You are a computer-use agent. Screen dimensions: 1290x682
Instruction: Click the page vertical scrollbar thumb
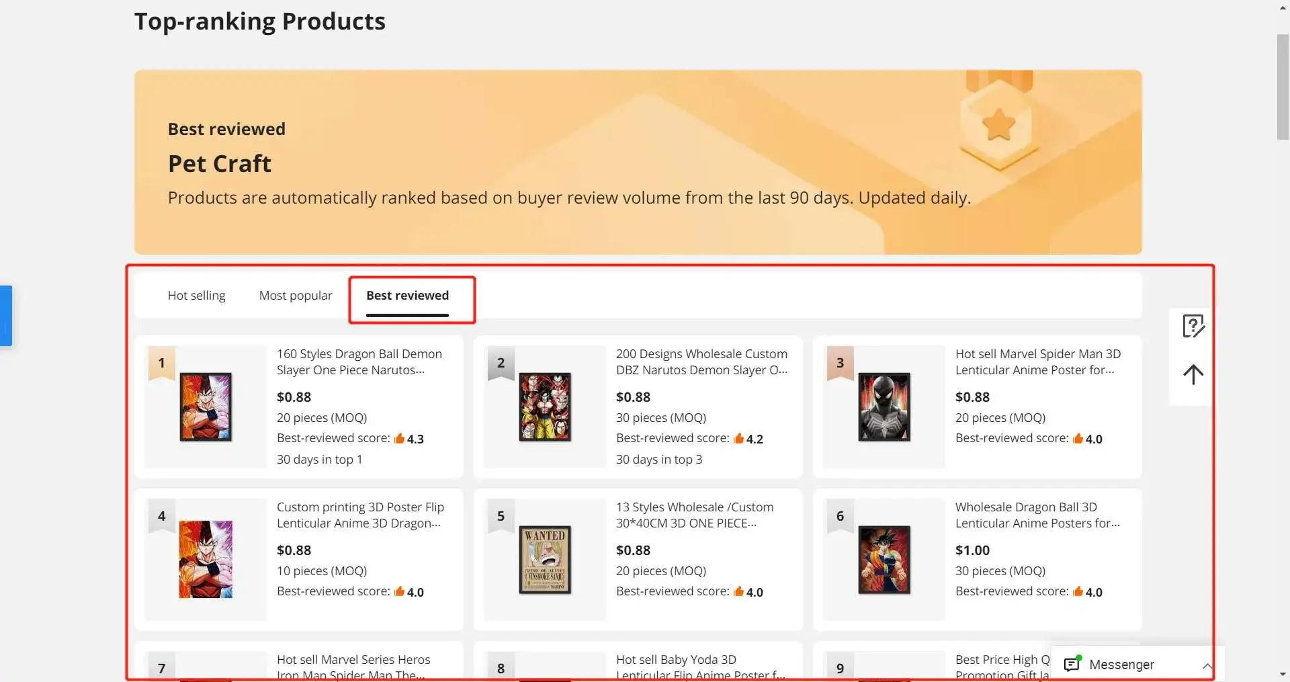pyautogui.click(x=1283, y=87)
